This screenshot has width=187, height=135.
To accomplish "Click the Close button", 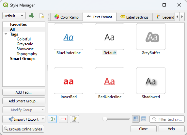I will pyautogui.click(x=144, y=129).
